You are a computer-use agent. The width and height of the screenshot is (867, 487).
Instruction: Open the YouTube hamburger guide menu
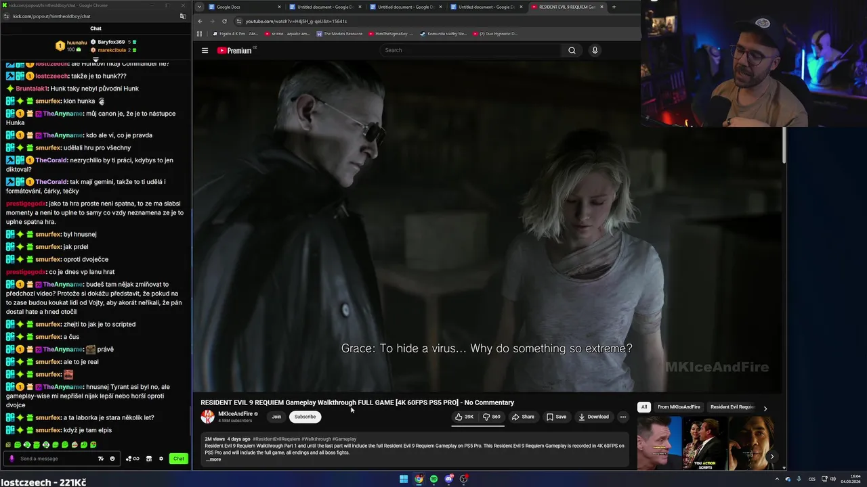pyautogui.click(x=205, y=50)
